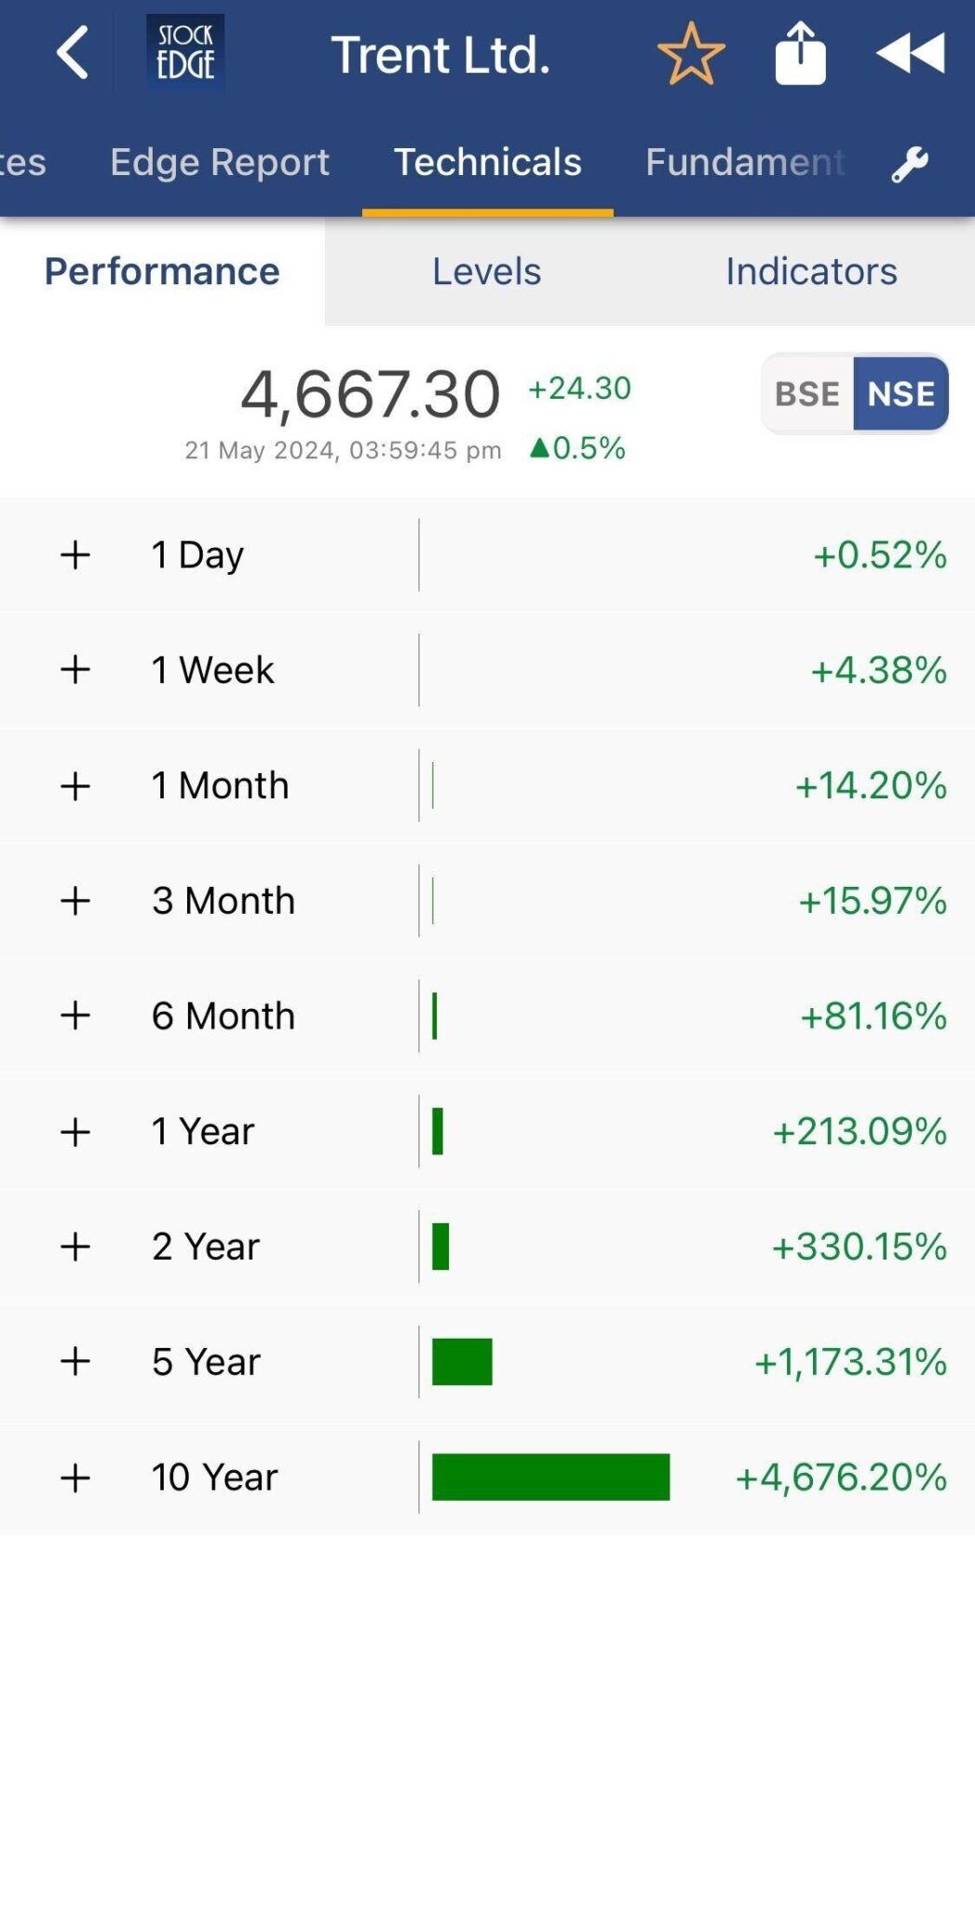This screenshot has height=1908, width=975.
Task: Select the Performance sub-tab
Action: click(162, 271)
